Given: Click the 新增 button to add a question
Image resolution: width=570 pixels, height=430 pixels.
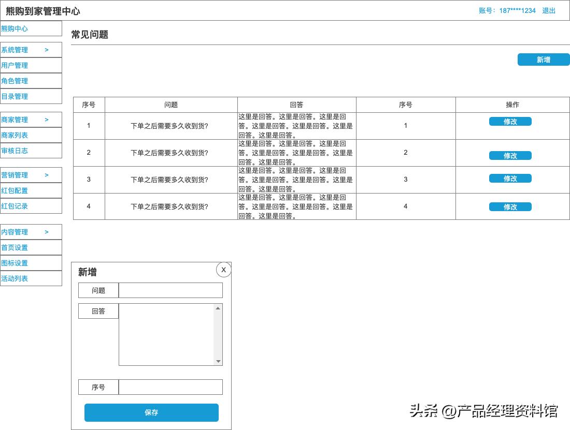Looking at the screenshot, I should [x=543, y=60].
